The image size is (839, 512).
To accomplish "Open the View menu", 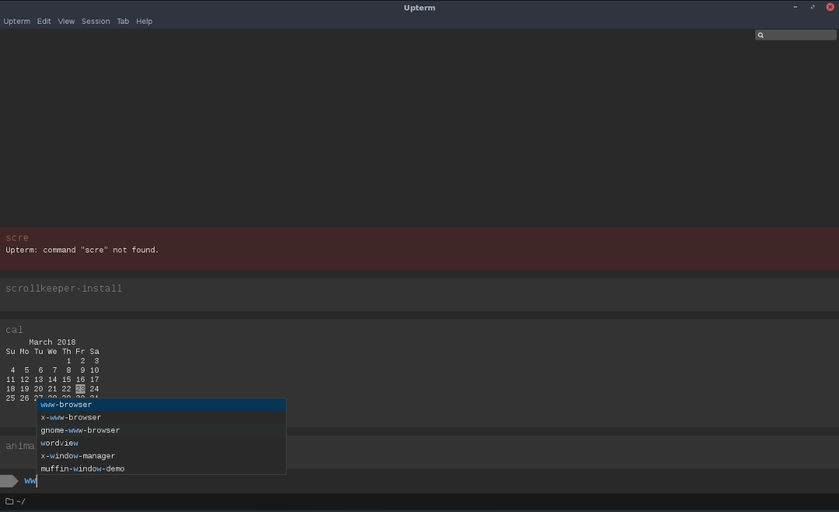I will click(66, 21).
